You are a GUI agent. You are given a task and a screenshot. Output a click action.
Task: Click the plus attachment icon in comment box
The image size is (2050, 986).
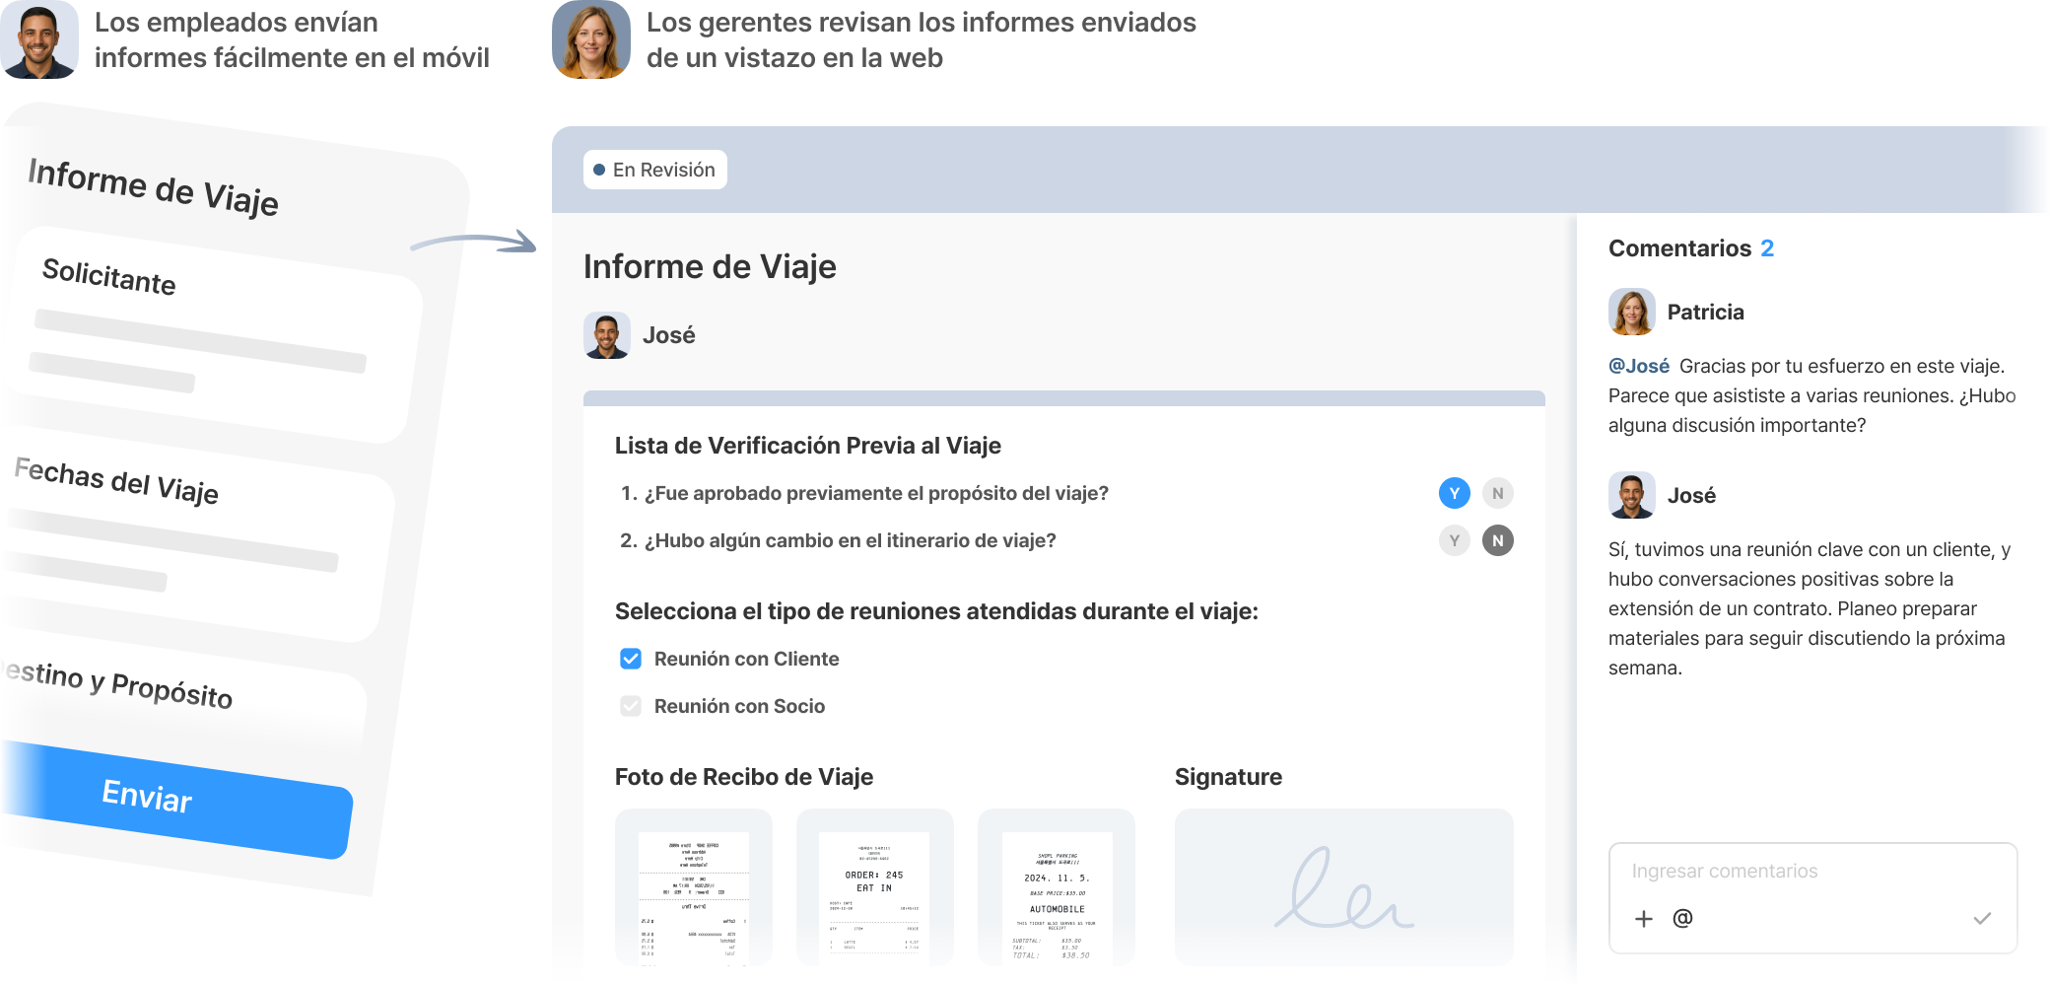1643,919
